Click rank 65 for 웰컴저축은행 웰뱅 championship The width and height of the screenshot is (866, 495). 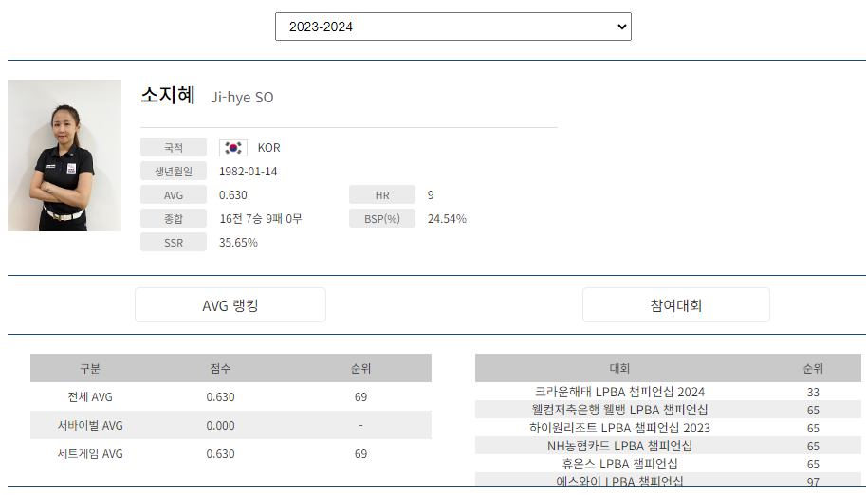pyautogui.click(x=813, y=410)
